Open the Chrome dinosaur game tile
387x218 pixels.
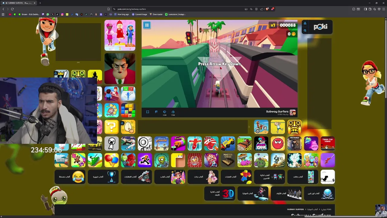327,177
